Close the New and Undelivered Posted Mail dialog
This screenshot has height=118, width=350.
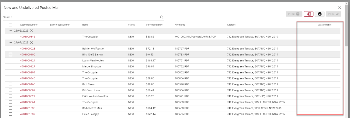click(340, 8)
